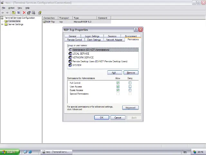Click the Advanced button
Image resolution: width=206 pixels, height=155 pixels.
pos(130,108)
